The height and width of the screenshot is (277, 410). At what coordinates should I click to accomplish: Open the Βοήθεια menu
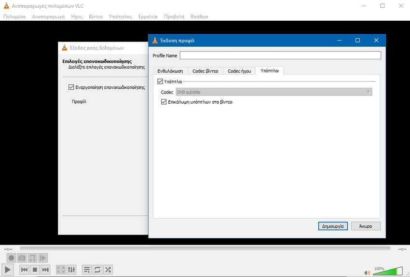coord(200,16)
